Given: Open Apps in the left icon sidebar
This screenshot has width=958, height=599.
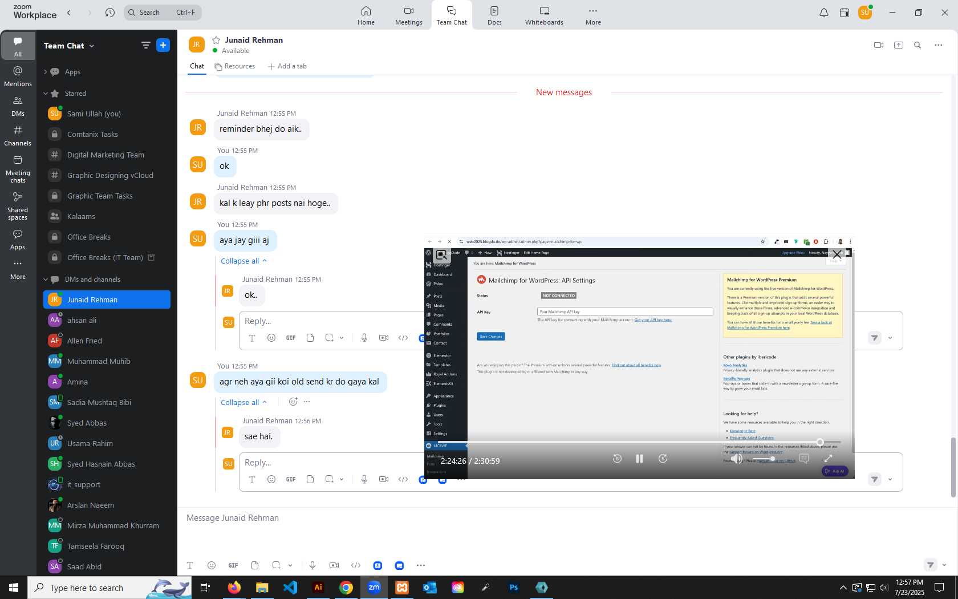Looking at the screenshot, I should pyautogui.click(x=18, y=240).
